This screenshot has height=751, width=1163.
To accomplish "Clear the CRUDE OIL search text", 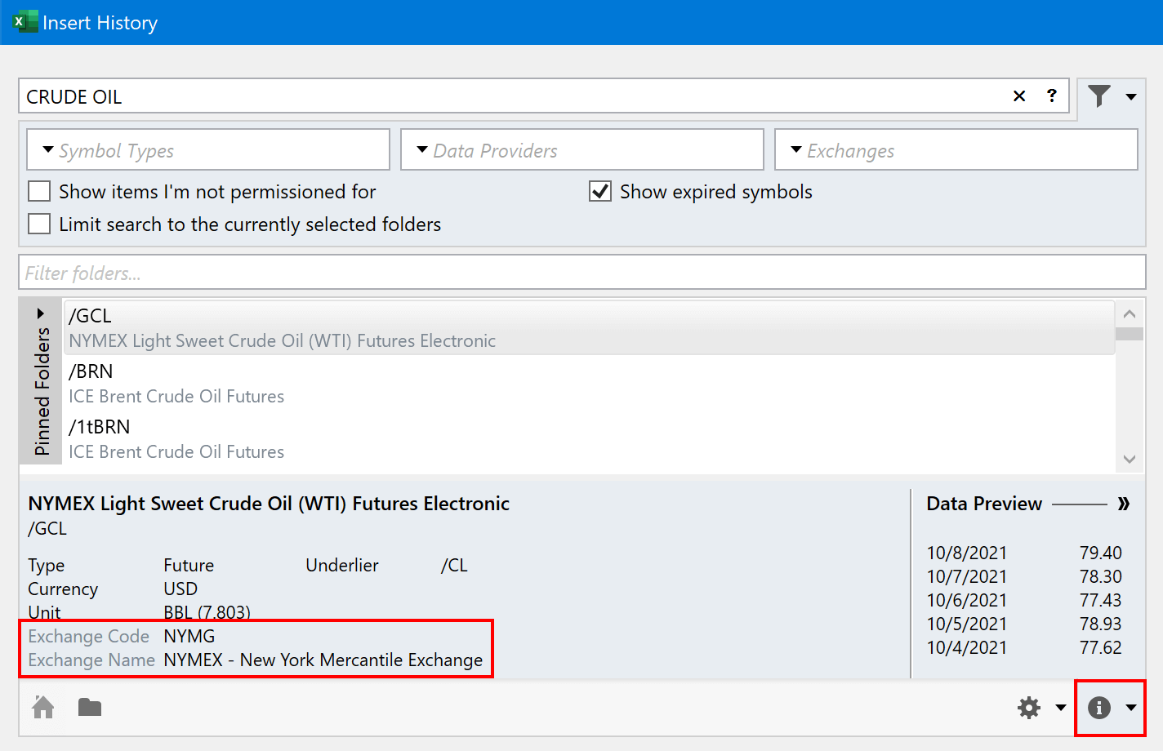I will (x=1019, y=96).
